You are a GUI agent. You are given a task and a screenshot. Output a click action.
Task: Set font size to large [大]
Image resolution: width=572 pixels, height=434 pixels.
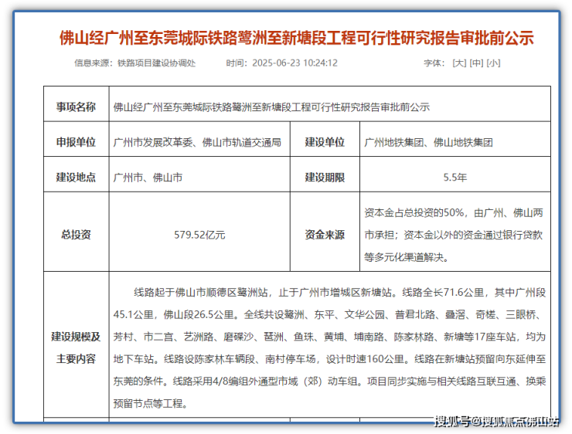459,63
